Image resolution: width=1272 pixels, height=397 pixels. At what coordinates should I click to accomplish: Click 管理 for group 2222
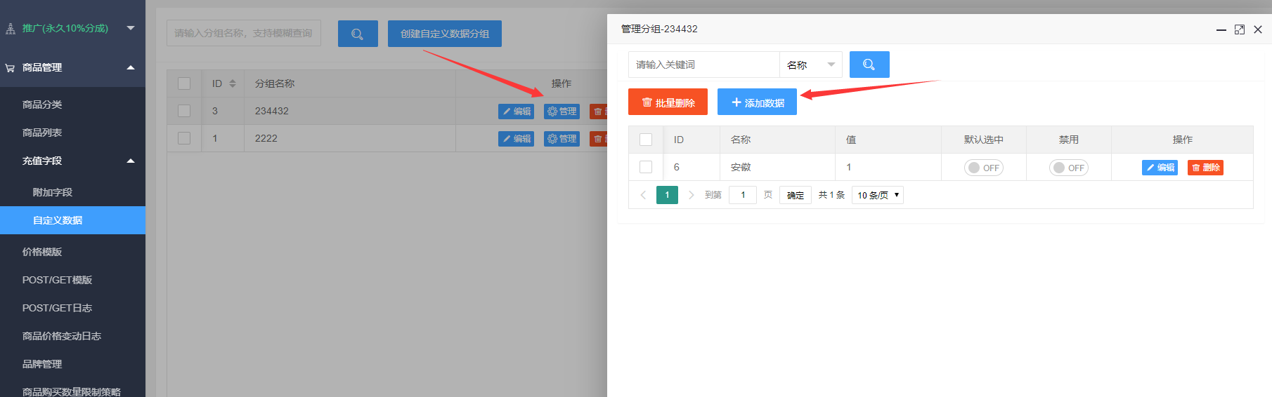[x=562, y=139]
